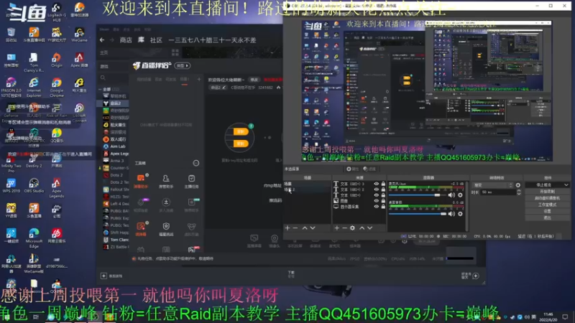Click the upper orange copy button in Douyu
Screen dimensions: 575x323
point(241,132)
